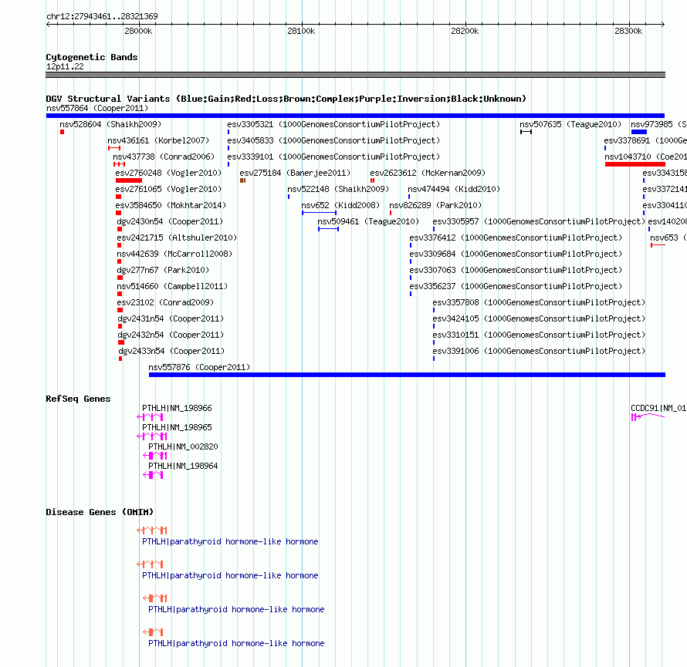Click the nsv1043710 red loss bar
687x667 pixels.
point(635,164)
